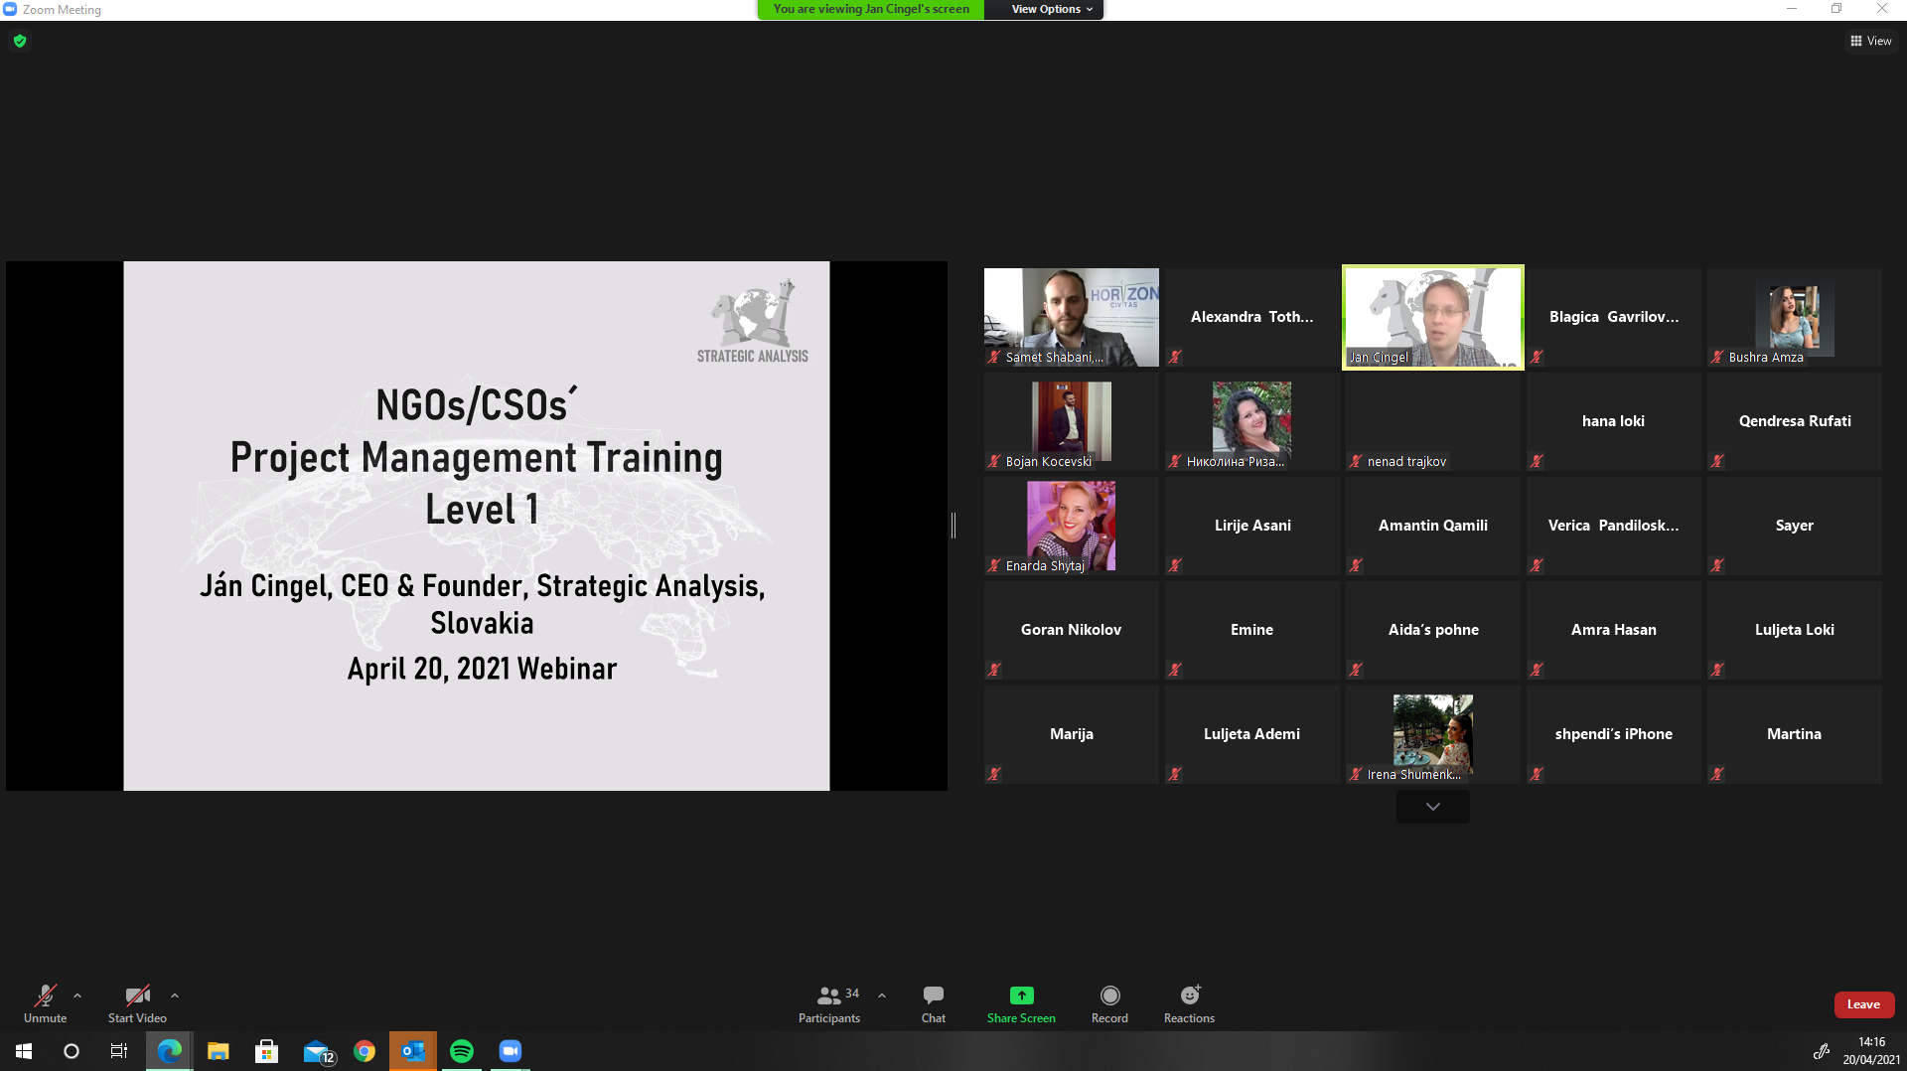The width and height of the screenshot is (1907, 1071).
Task: Click the shpendi's iPhone tile
Action: pos(1613,734)
